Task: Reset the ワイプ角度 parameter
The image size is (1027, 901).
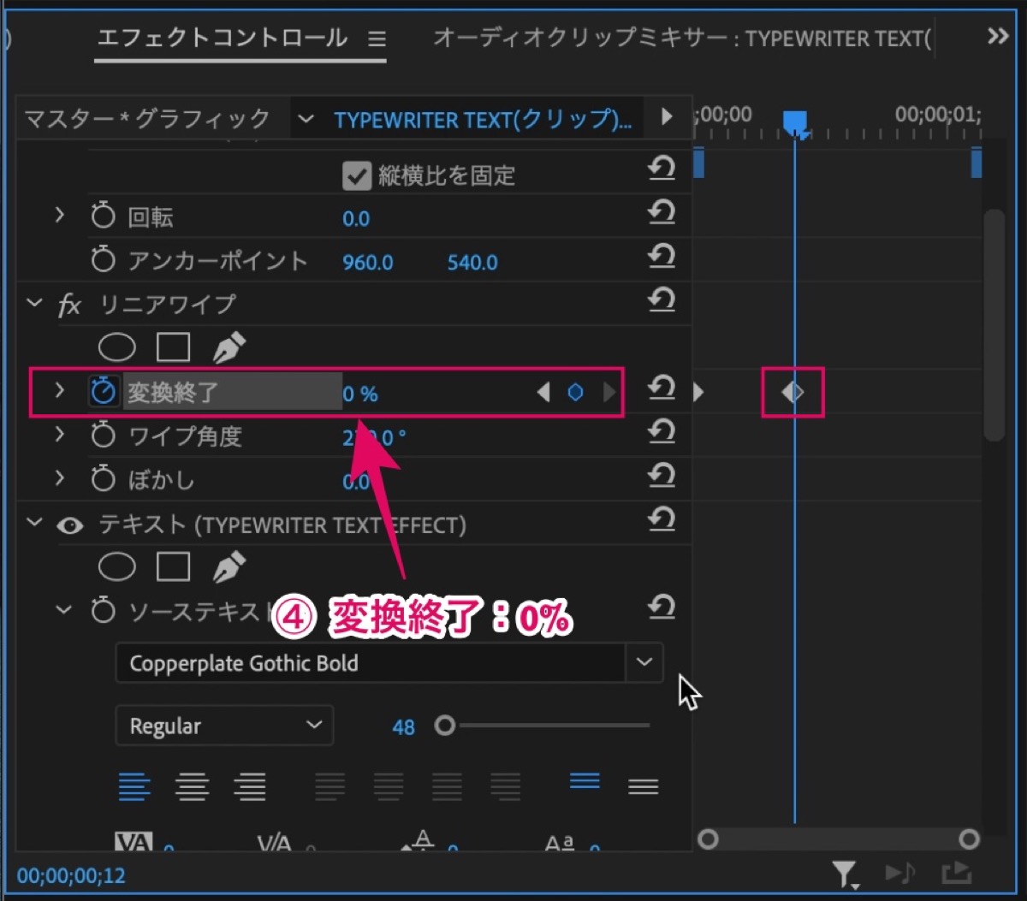Action: 661,431
